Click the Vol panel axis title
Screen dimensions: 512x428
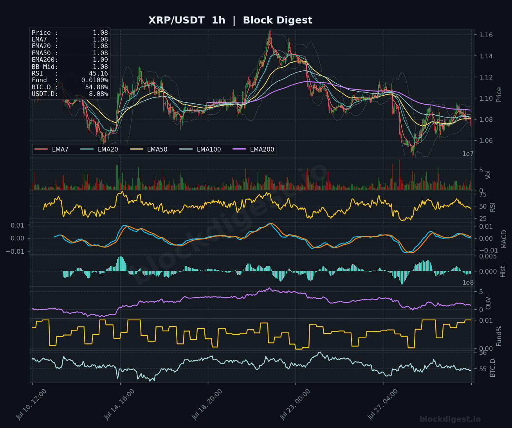(x=488, y=175)
